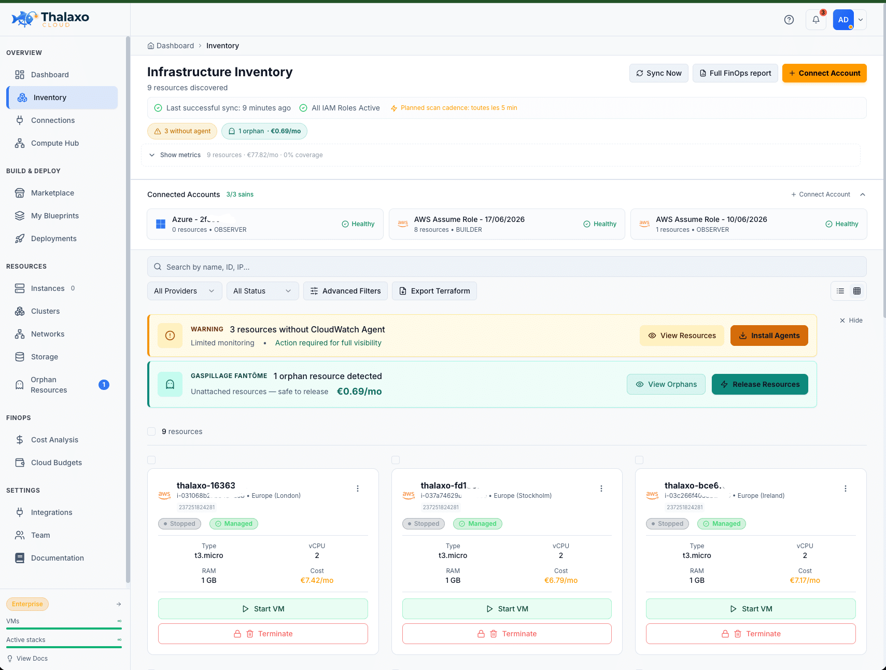
Task: Open Inventory in the sidebar
Action: click(62, 97)
